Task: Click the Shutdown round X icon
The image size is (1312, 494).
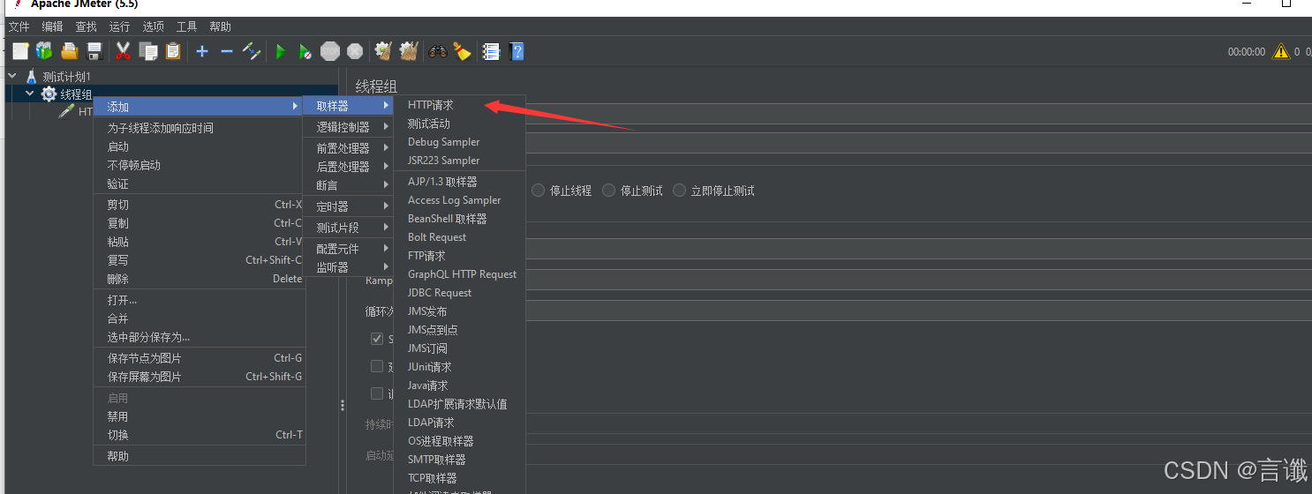Action: point(355,51)
